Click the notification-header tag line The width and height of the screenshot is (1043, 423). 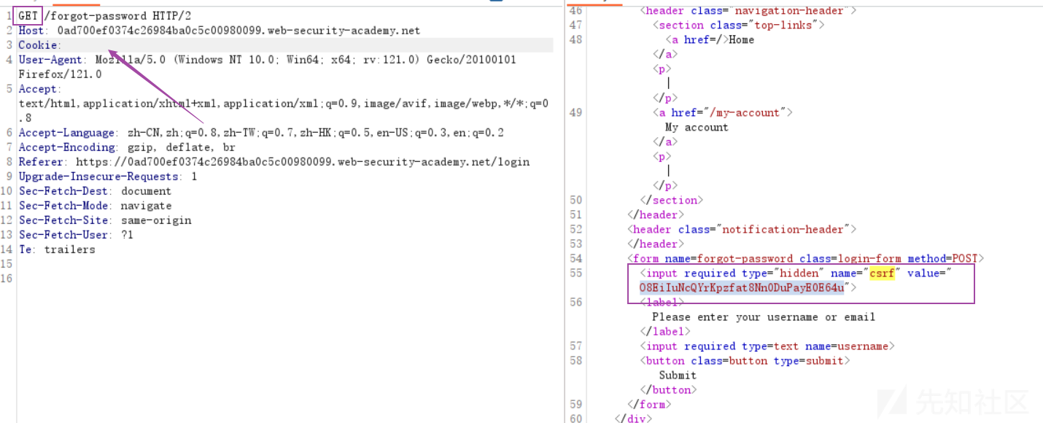click(742, 229)
